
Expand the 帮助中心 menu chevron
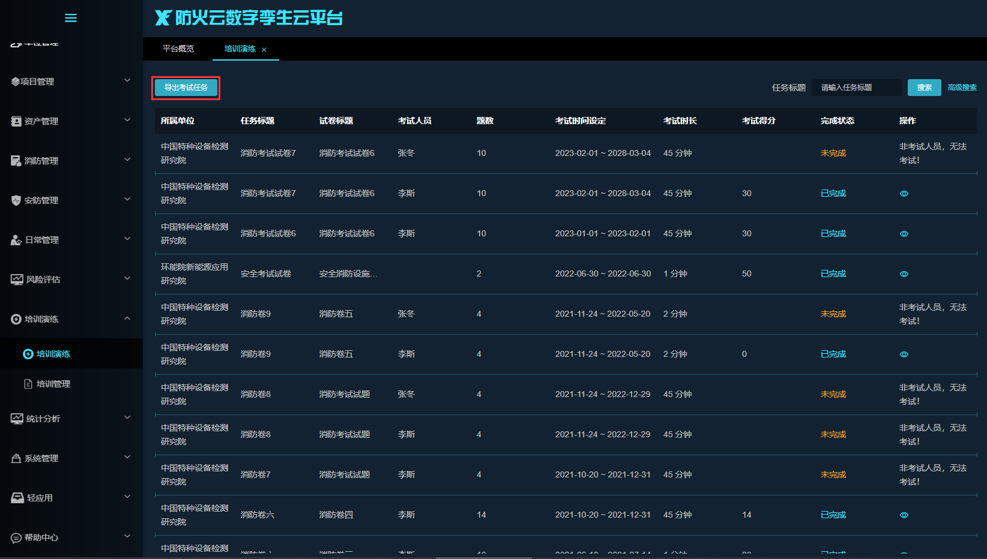(x=127, y=536)
